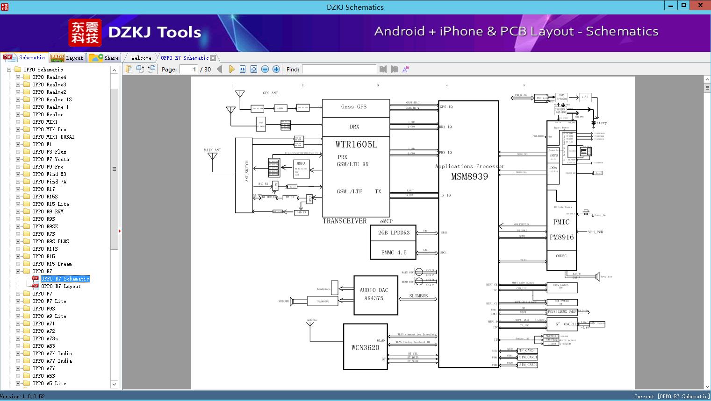The height and width of the screenshot is (401, 711).
Task: Click the first copy icon in the viewer toolbar
Action: click(x=129, y=69)
